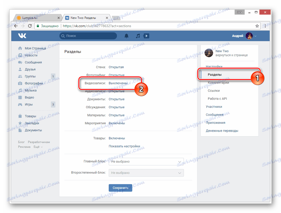Click the Сохранить button
Screen dimensions: 281x213
tap(120, 188)
